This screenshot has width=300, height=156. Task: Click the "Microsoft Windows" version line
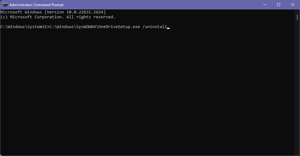[21, 12]
